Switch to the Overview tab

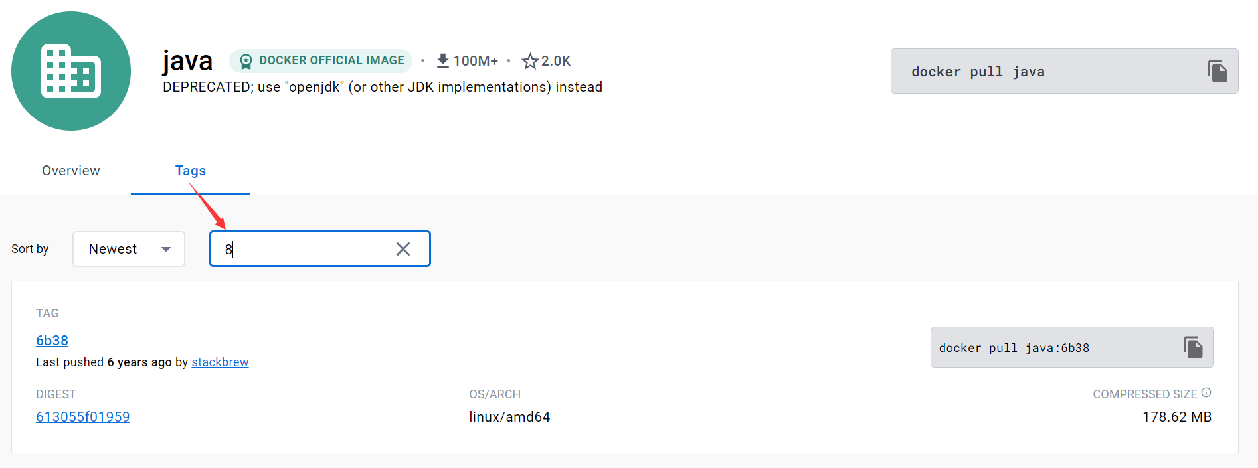pyautogui.click(x=71, y=171)
